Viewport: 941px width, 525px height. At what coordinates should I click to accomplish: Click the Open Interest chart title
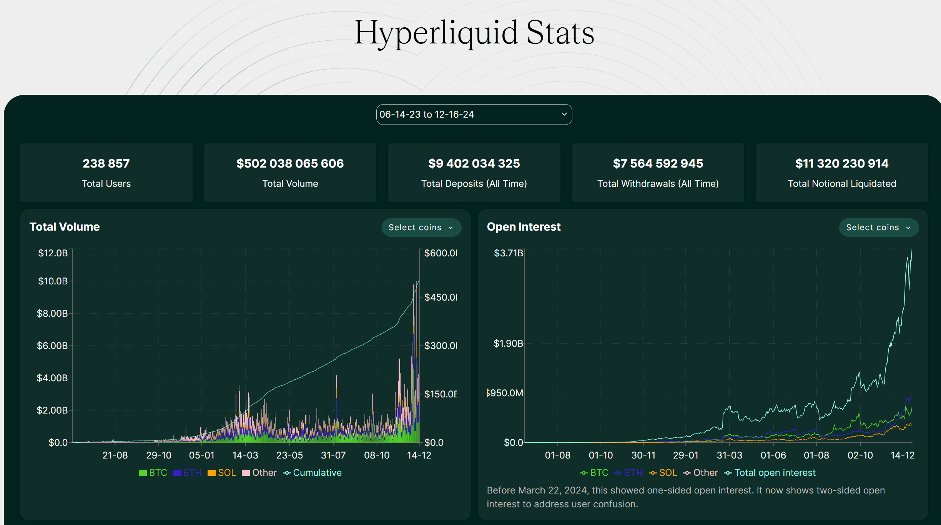click(x=524, y=227)
